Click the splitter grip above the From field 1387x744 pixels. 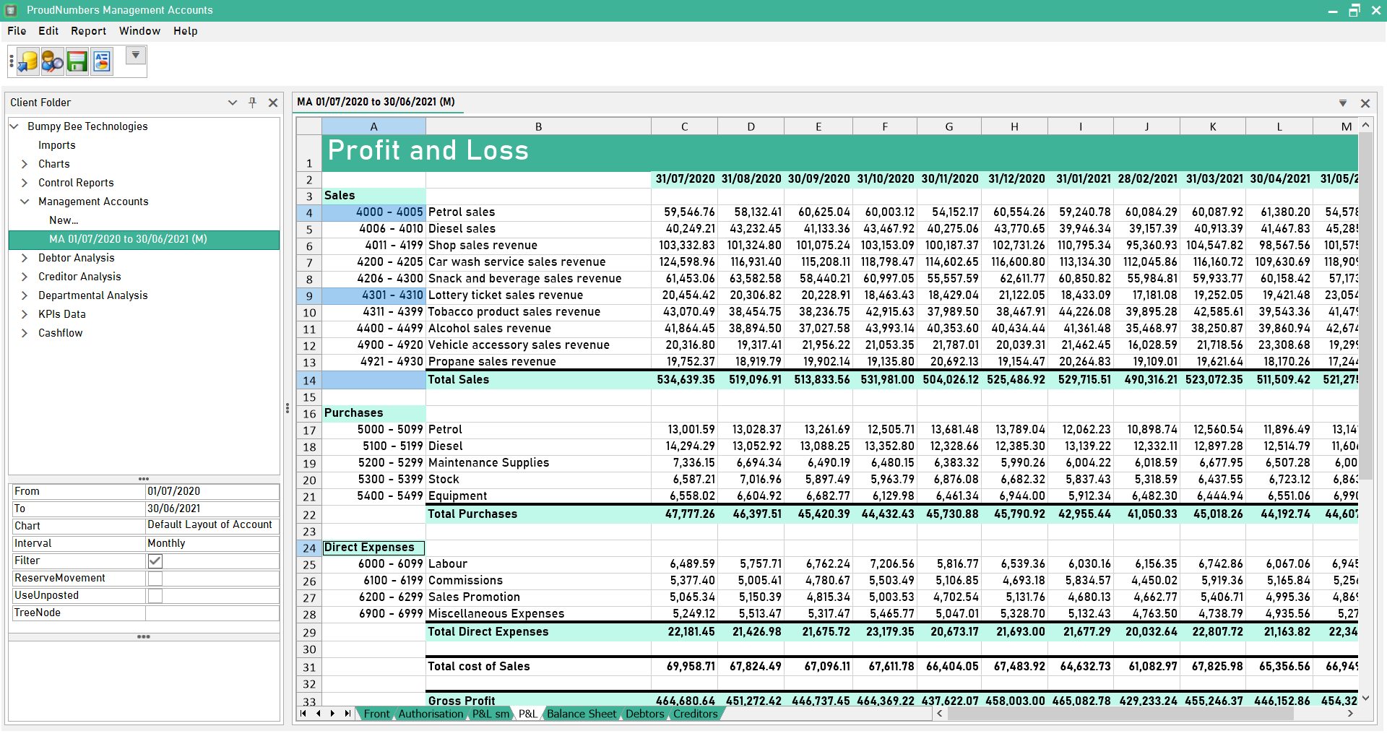point(144,479)
